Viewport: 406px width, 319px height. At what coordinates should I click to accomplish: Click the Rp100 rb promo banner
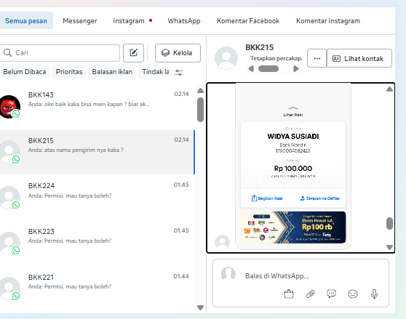[x=293, y=227]
